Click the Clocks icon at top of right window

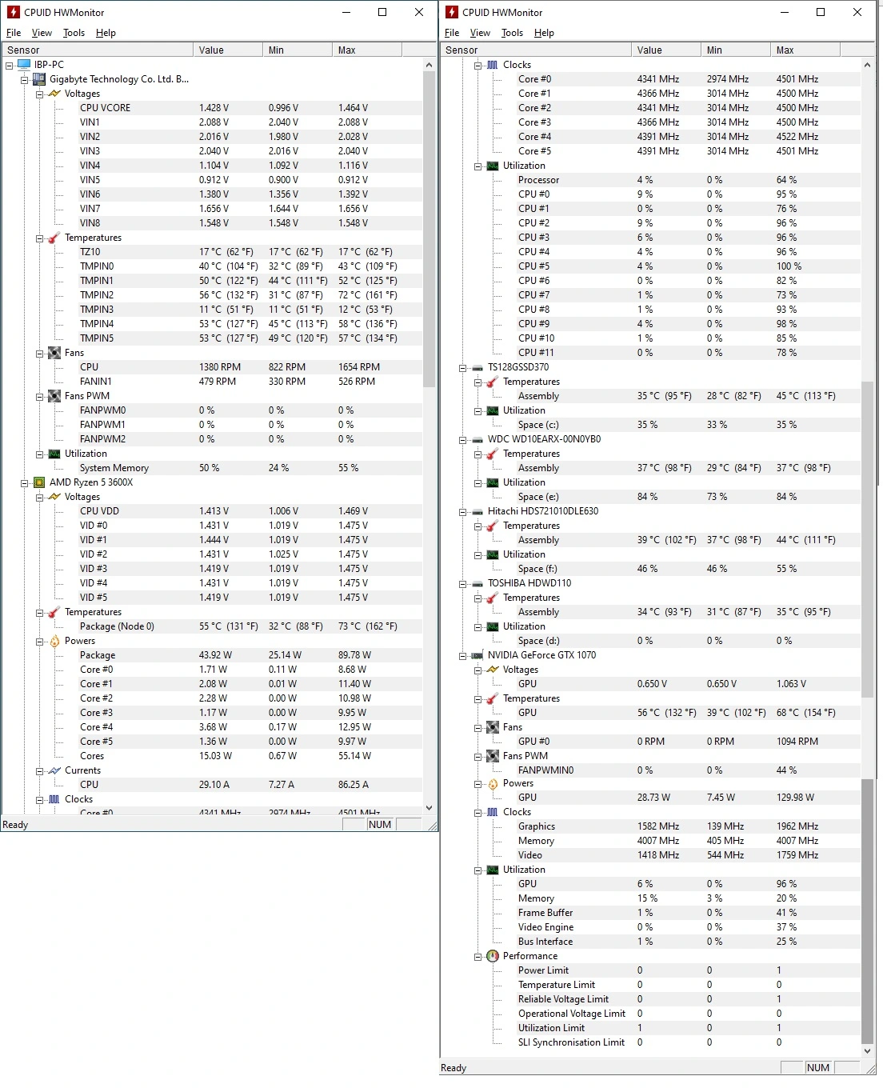tap(493, 65)
